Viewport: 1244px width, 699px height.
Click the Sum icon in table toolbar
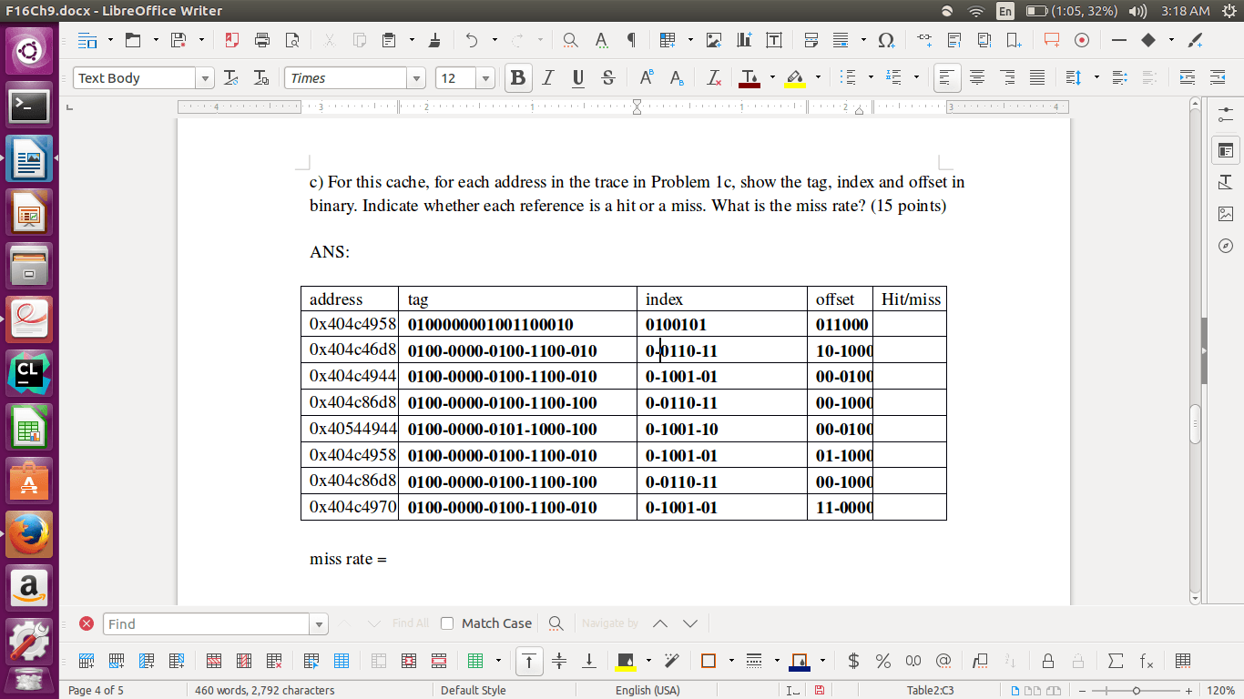[1116, 661]
